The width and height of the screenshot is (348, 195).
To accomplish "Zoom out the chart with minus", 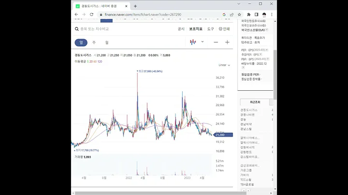I will tap(216, 42).
